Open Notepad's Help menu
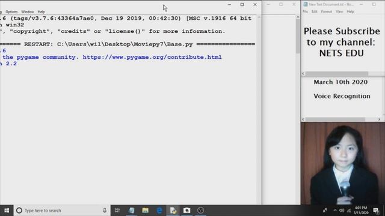This screenshot has height=216, width=385. (350, 11)
